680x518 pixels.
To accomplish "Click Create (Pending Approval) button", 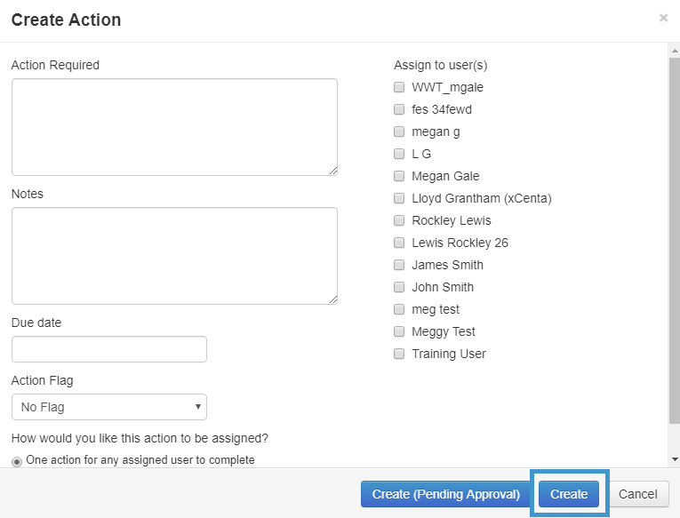I will point(445,494).
